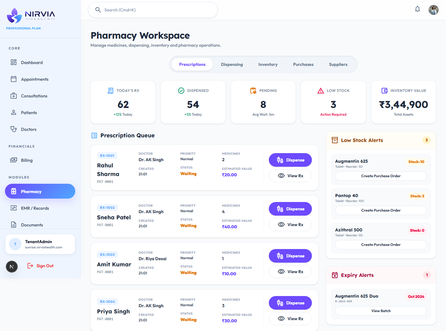Click Dr. Riya Desai doctor name
The image size is (446, 331).
(152, 259)
